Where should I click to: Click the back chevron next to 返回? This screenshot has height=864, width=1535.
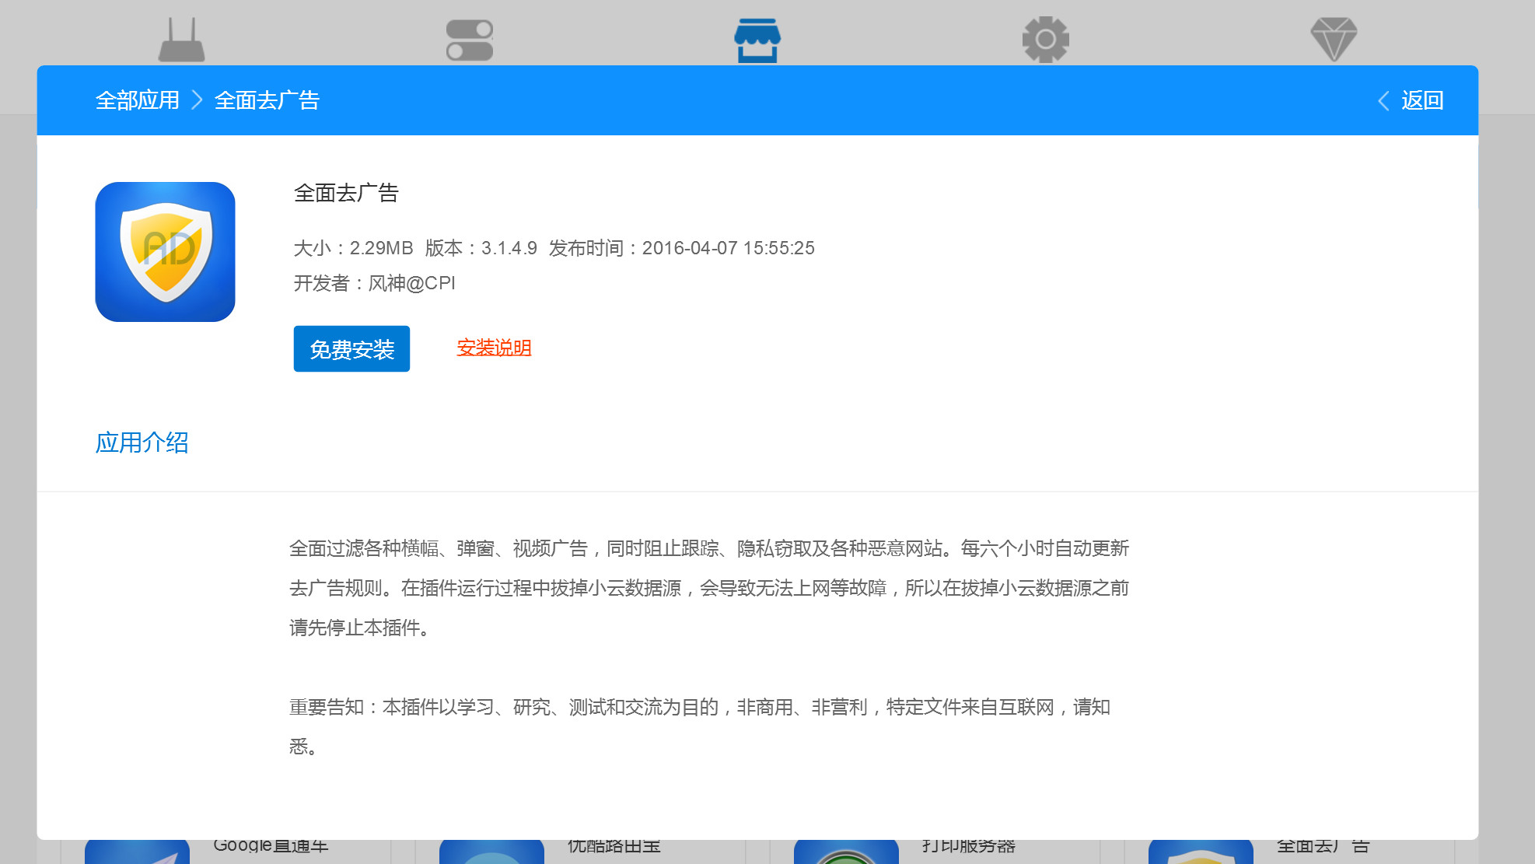tap(1383, 100)
